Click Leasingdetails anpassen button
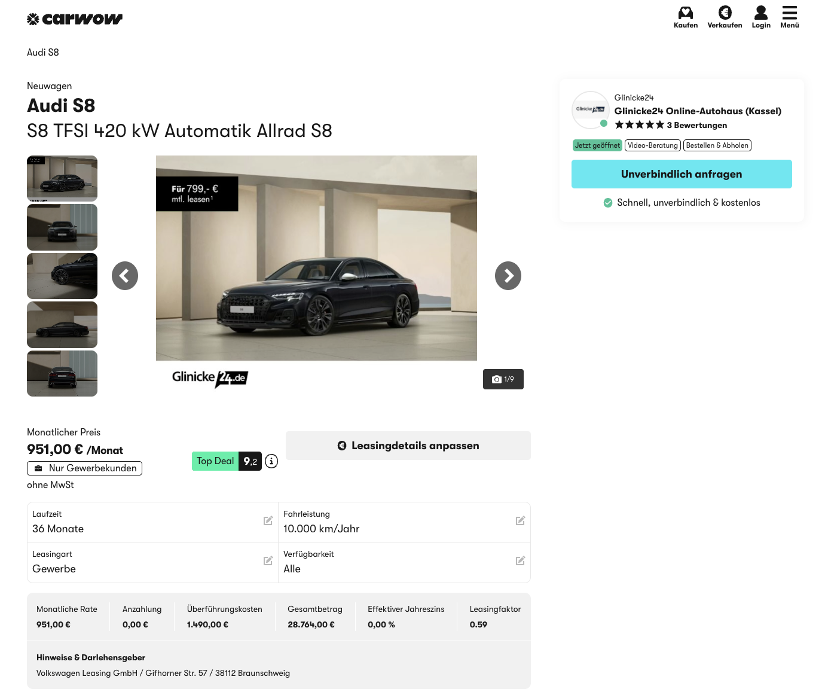 pyautogui.click(x=408, y=446)
